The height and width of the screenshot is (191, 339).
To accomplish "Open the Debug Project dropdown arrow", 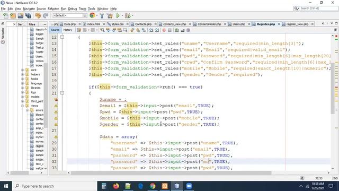I will (x=132, y=15).
